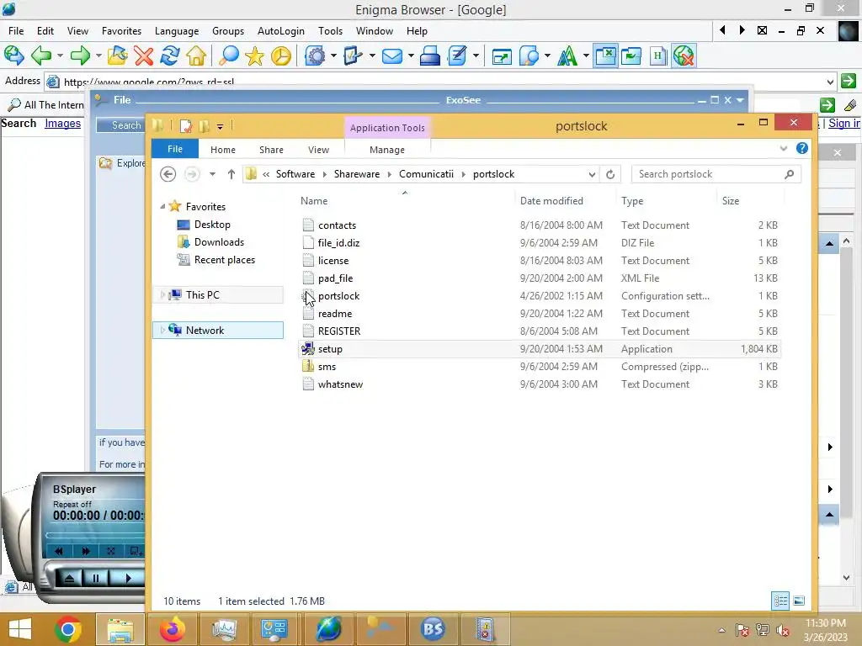Click the font size 'A' icon
The image size is (862, 646).
coord(567,56)
